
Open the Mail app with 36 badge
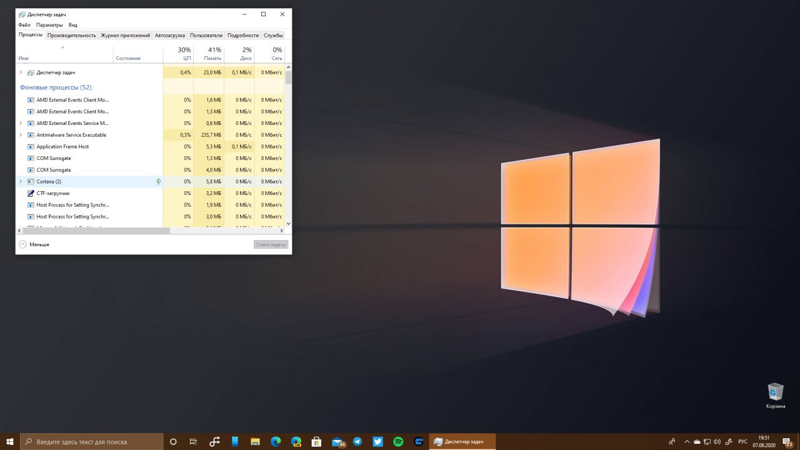337,441
